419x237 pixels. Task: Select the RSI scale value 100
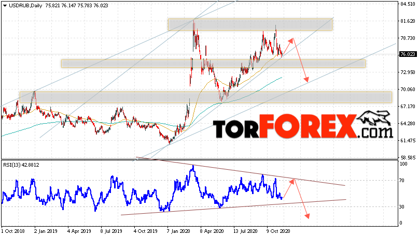click(403, 164)
